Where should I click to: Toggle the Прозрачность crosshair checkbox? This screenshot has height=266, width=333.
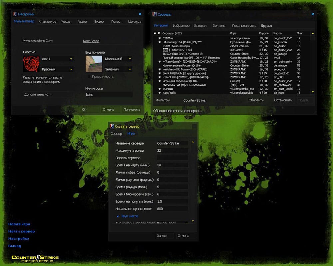89,76
